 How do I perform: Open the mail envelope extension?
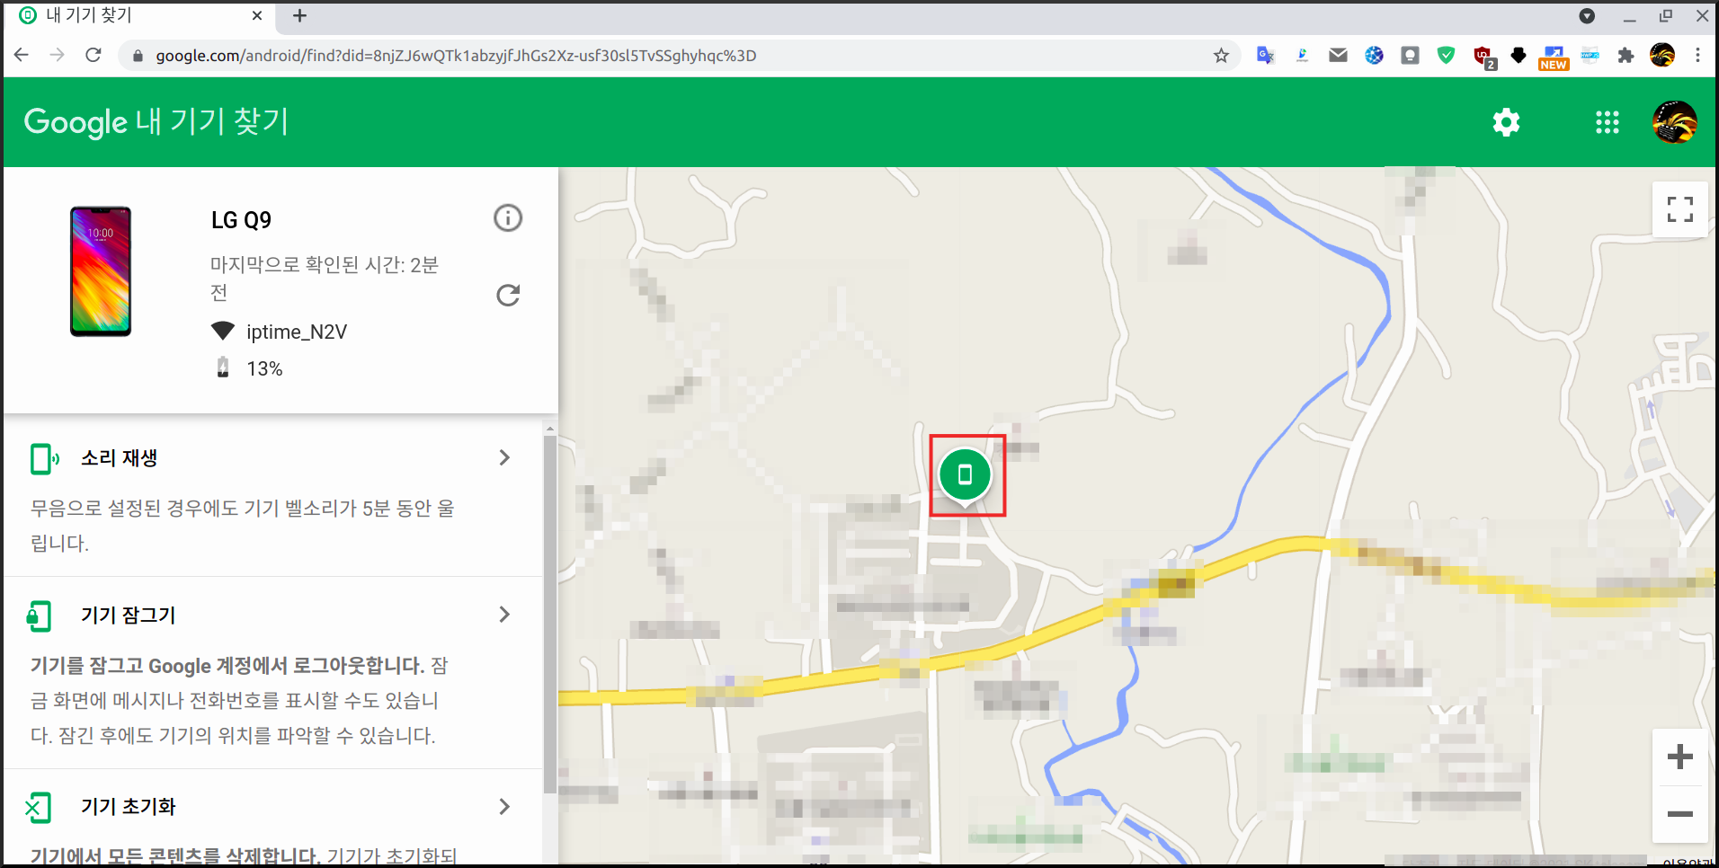[1338, 56]
